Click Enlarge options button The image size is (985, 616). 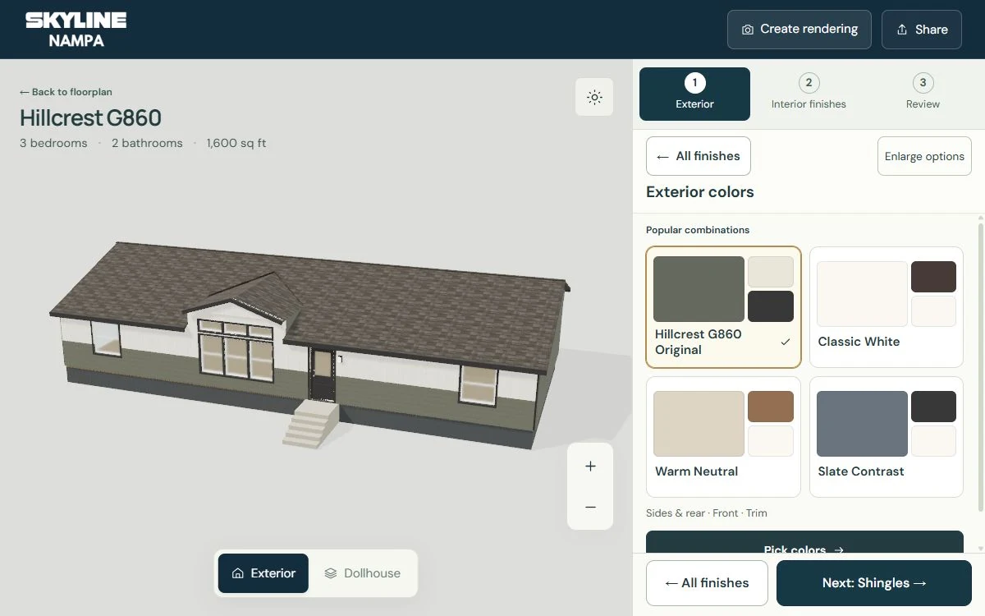tap(924, 156)
